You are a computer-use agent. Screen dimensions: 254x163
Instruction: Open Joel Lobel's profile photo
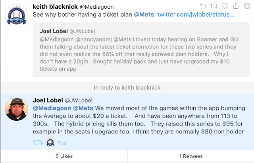click(16, 110)
